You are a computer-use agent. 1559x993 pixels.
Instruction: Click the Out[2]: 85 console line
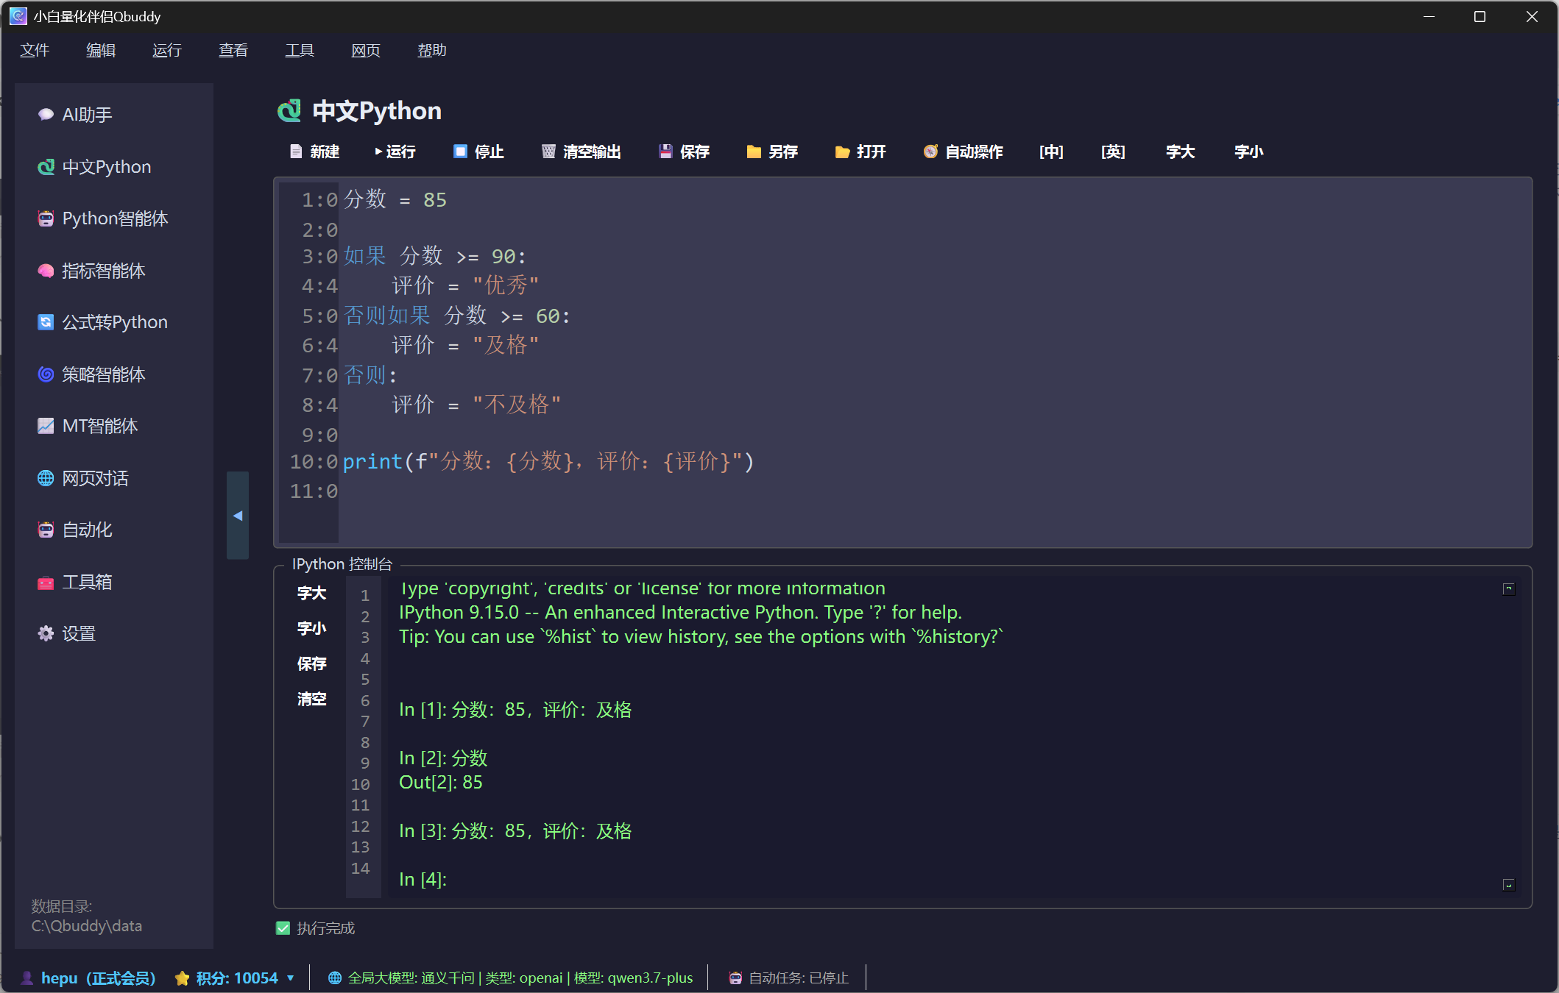coord(440,783)
